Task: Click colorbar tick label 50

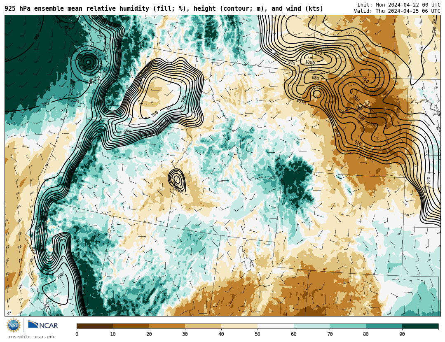Action: click(x=258, y=334)
